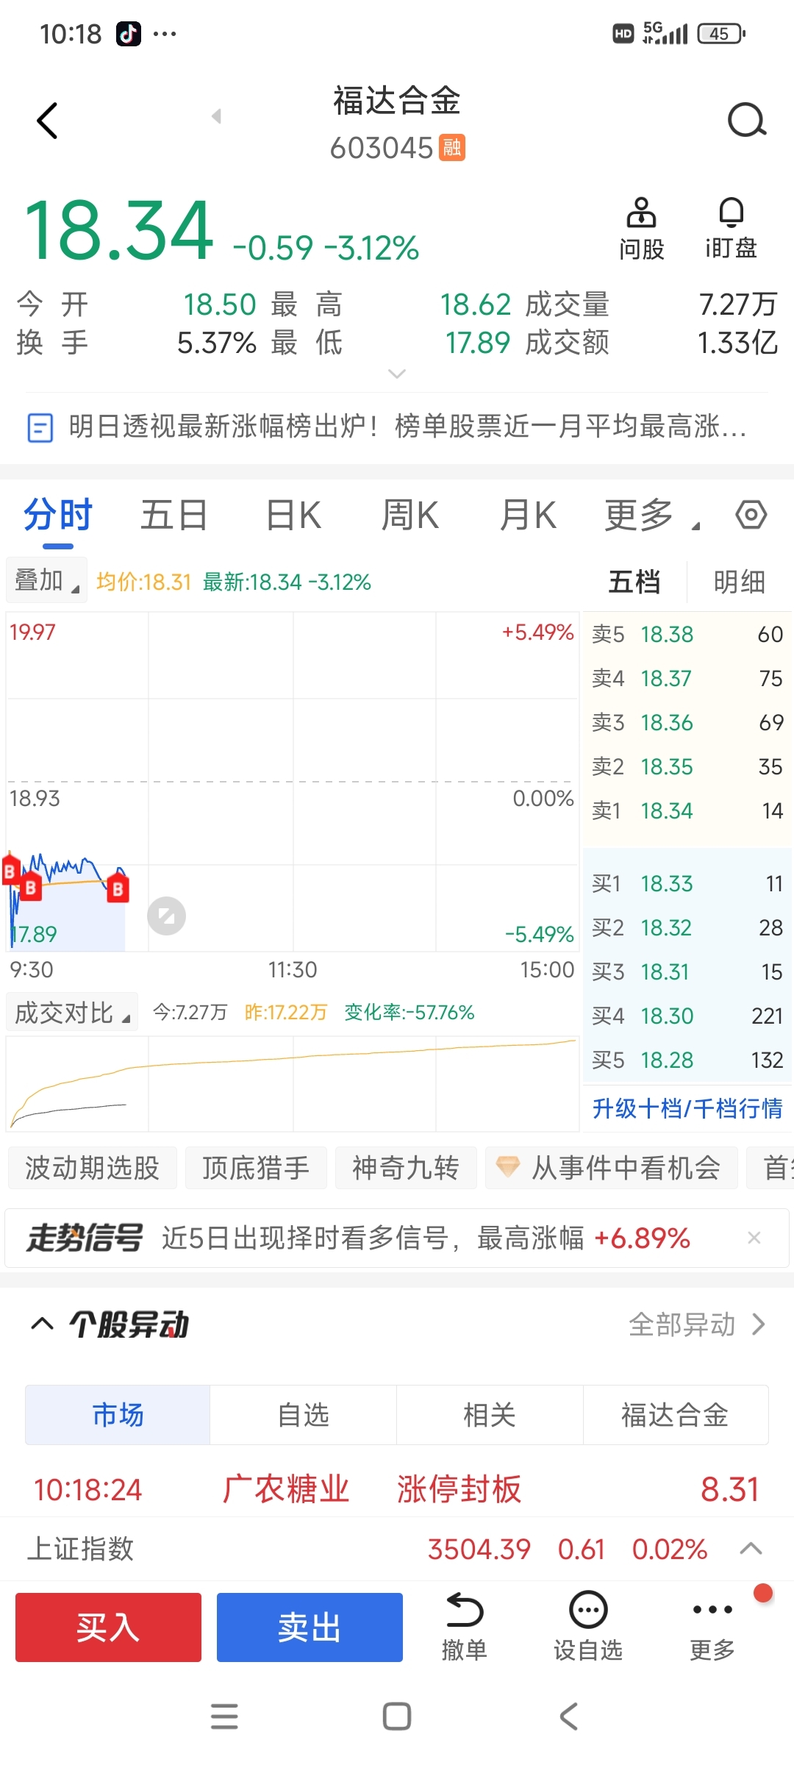
Task: Select the 相关 movement tab
Action: pos(490,1415)
